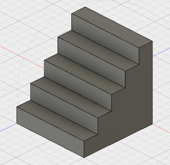
Task: Click the red axis line left of model
Action: [x=22, y=57]
